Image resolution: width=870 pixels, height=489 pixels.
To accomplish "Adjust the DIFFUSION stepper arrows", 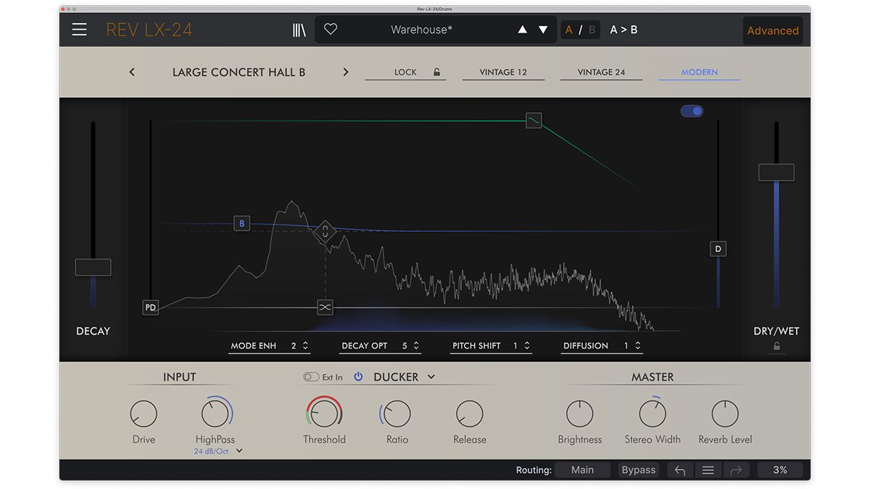I will click(x=638, y=346).
